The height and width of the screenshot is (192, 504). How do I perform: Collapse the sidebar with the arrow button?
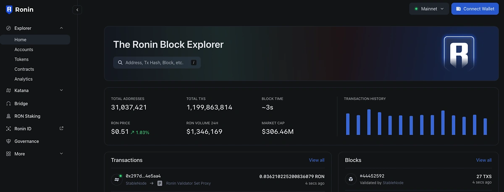pos(77,10)
